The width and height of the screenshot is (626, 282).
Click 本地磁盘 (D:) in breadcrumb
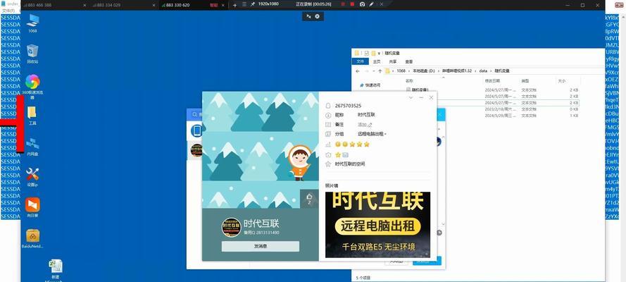tap(425, 70)
